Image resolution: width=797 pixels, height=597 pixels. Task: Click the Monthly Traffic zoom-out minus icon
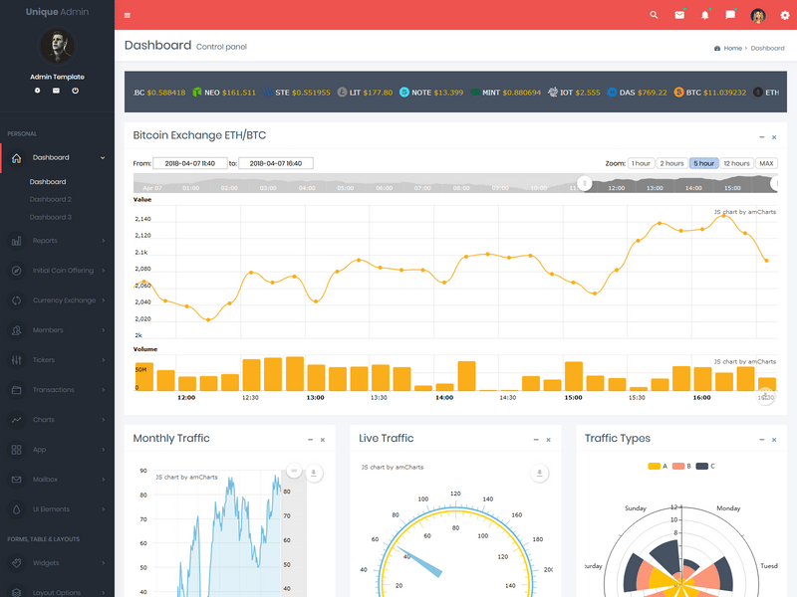point(294,471)
